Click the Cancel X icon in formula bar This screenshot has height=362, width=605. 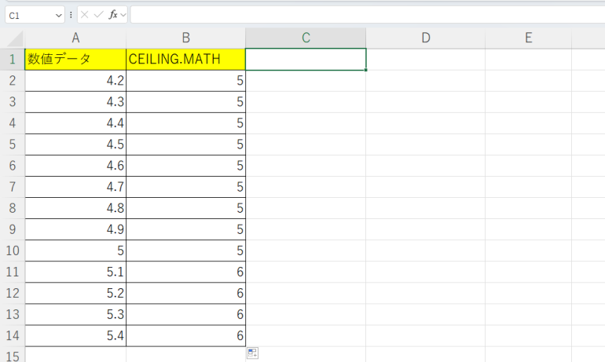[x=85, y=15]
